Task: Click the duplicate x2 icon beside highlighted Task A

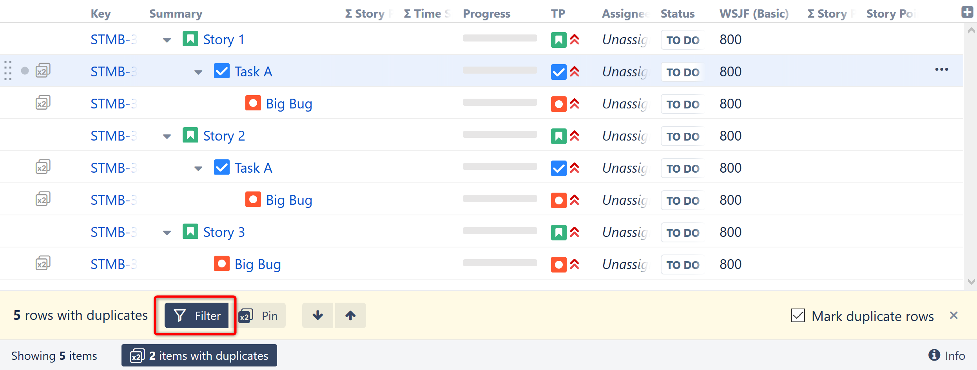Action: pos(43,71)
